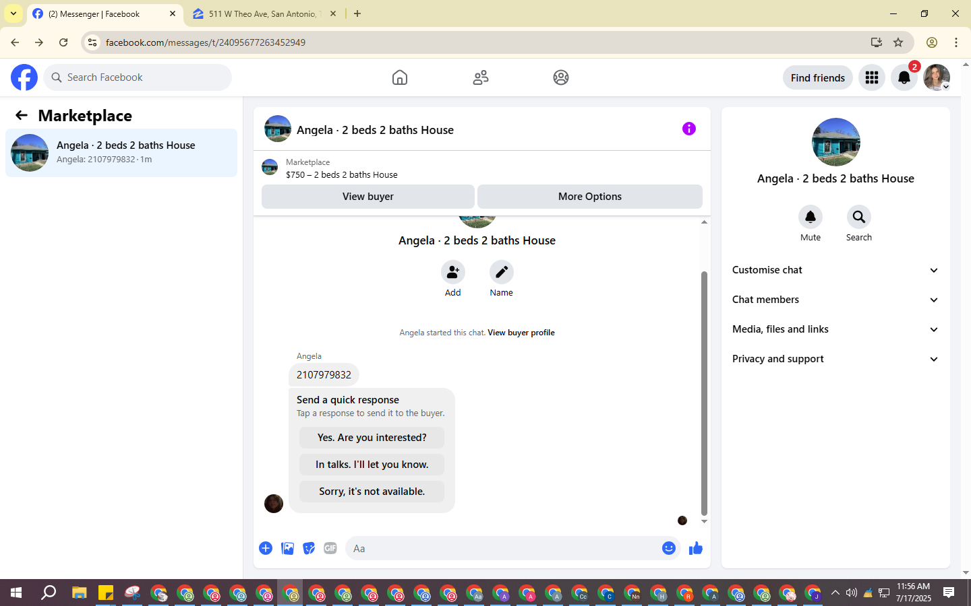Attach a file with the photo icon
The image size is (971, 606).
[x=287, y=548]
